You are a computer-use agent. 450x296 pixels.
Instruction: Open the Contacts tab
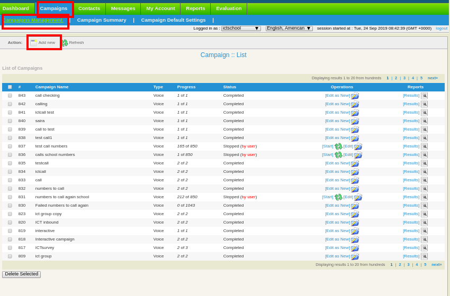pos(89,8)
